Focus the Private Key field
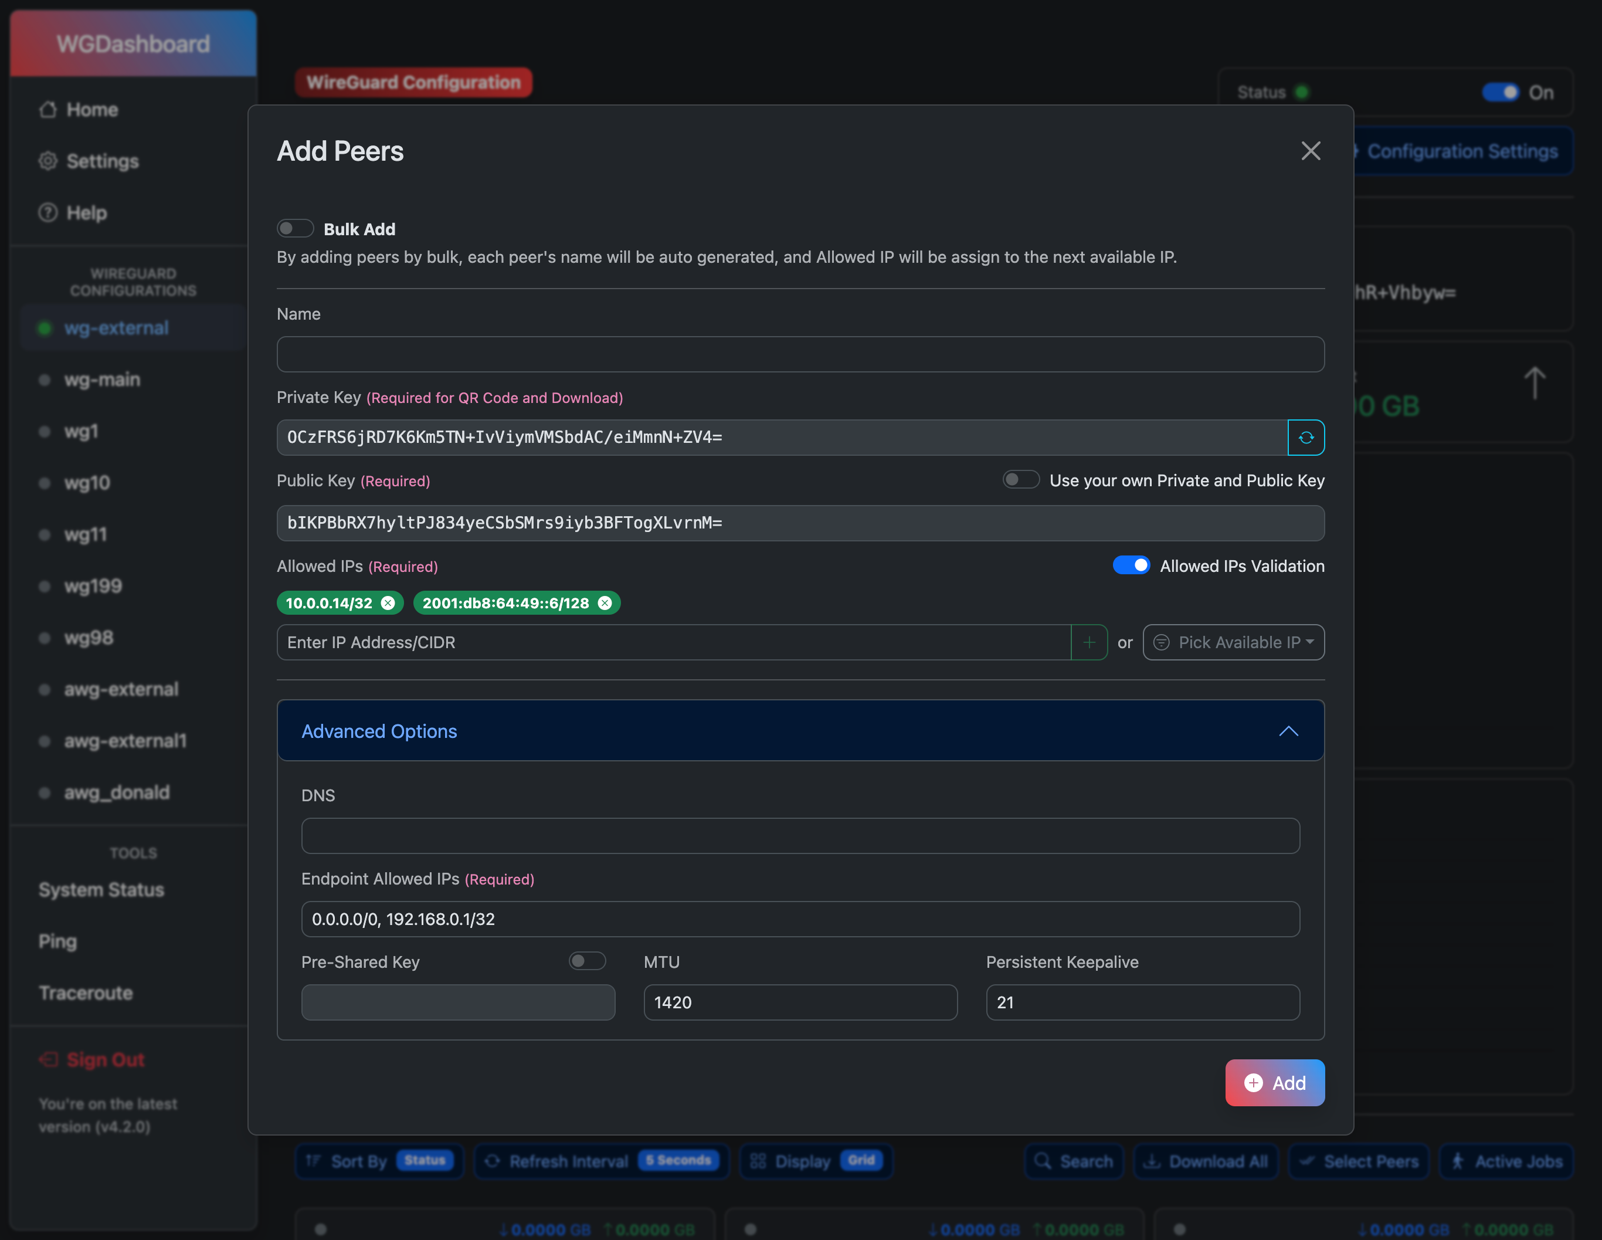The height and width of the screenshot is (1240, 1602). (x=782, y=438)
